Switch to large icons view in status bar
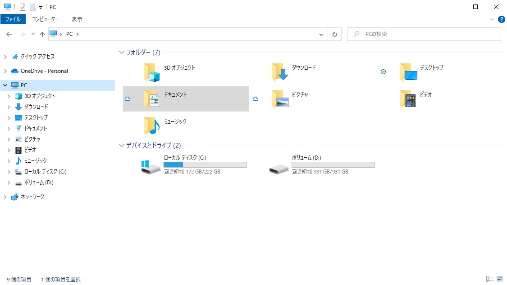This screenshot has width=507, height=285. (499, 279)
